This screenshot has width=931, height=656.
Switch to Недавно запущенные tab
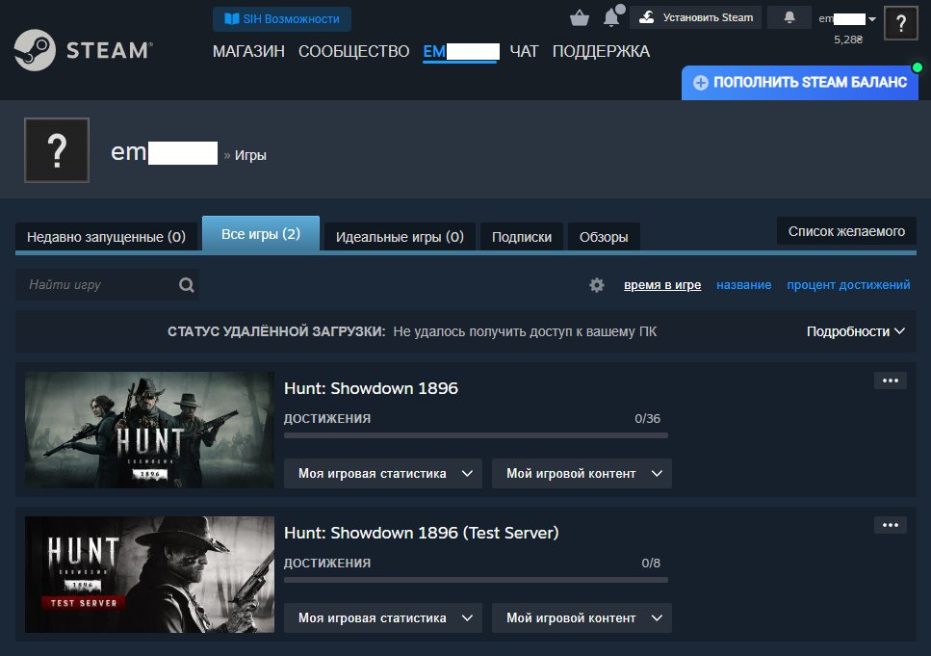pyautogui.click(x=106, y=237)
